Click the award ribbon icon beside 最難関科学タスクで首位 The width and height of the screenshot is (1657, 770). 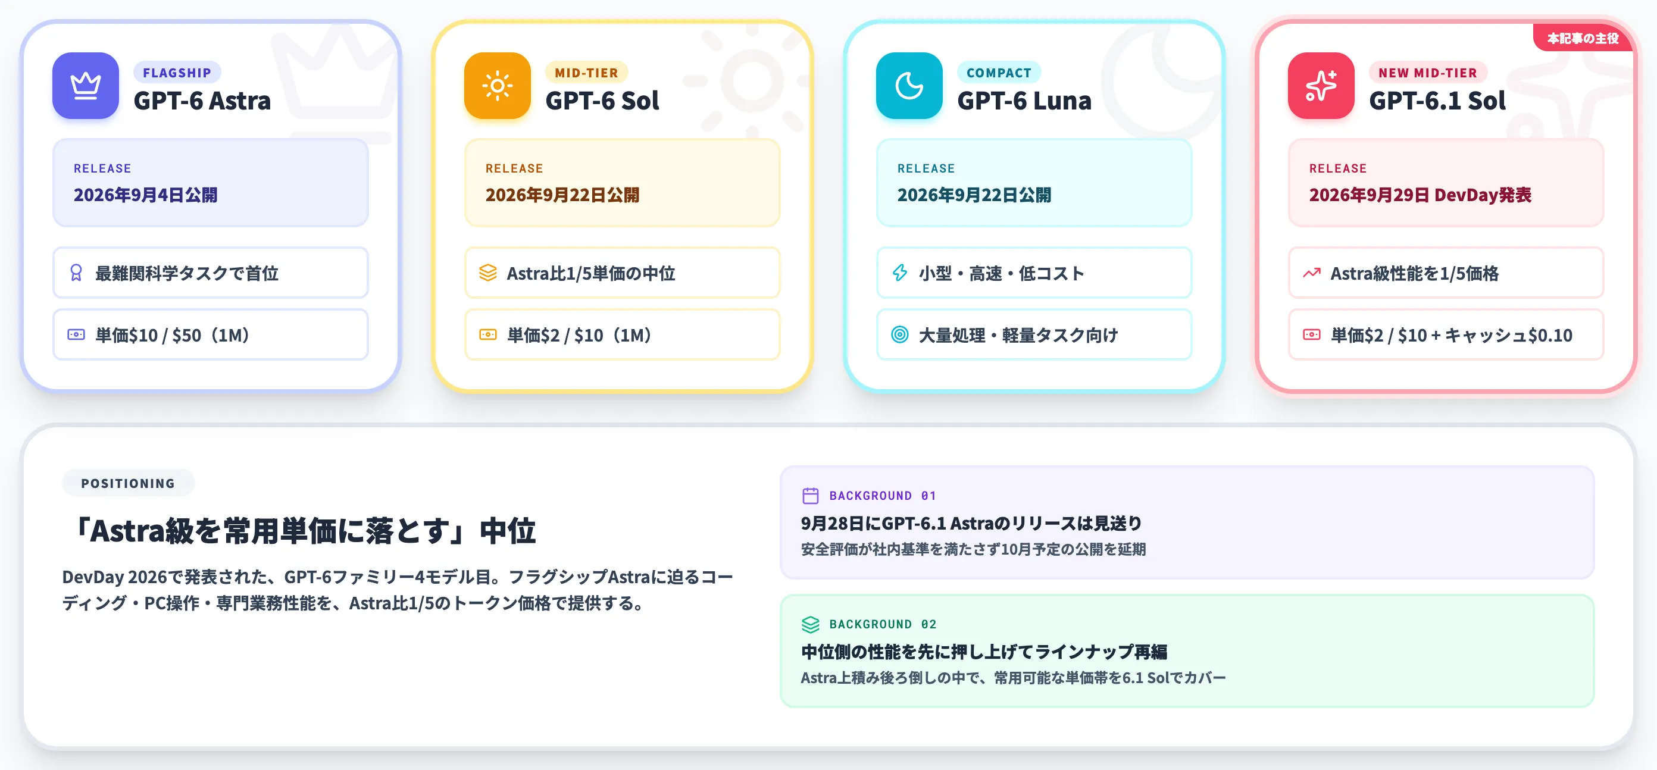click(76, 273)
